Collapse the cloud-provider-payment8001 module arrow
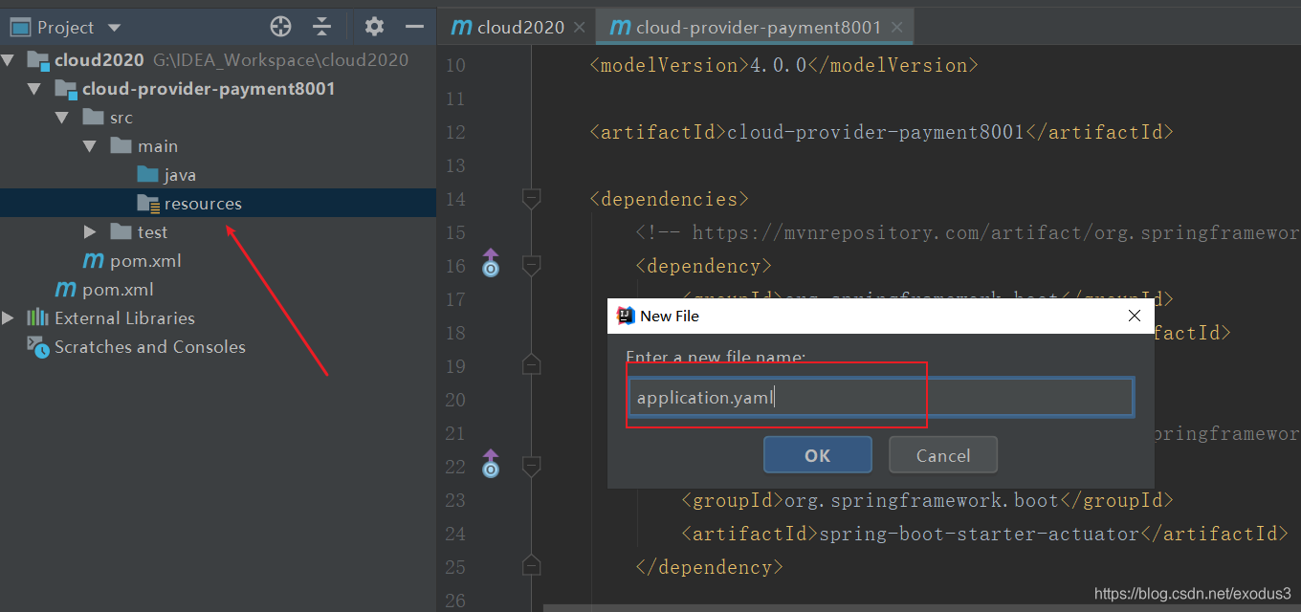The height and width of the screenshot is (612, 1301). pos(35,89)
